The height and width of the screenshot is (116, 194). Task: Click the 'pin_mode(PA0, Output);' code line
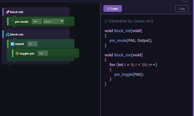[x=131, y=41]
